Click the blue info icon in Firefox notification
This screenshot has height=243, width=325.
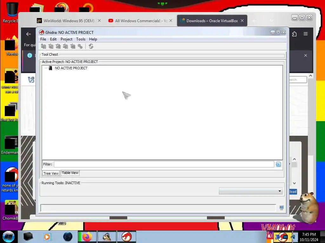coord(30,55)
